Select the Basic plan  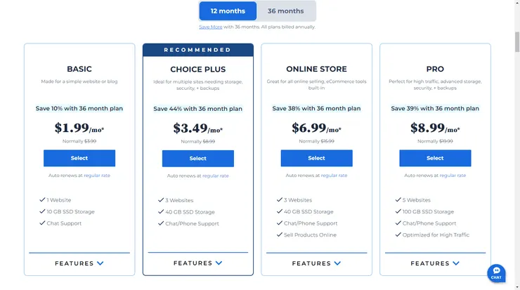click(79, 158)
